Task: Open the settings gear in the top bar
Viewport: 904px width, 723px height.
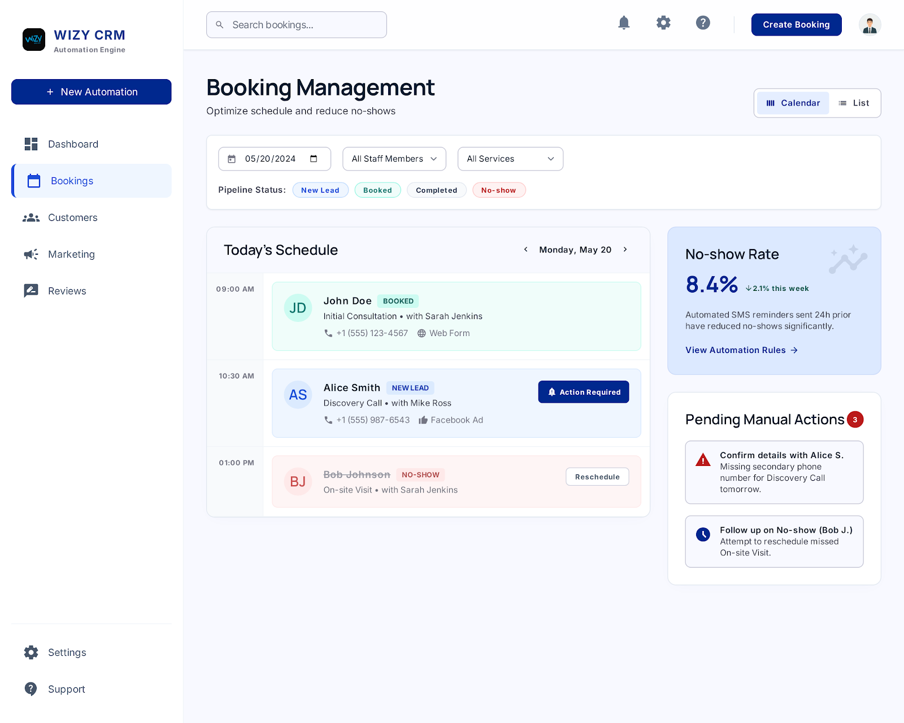Action: point(663,23)
